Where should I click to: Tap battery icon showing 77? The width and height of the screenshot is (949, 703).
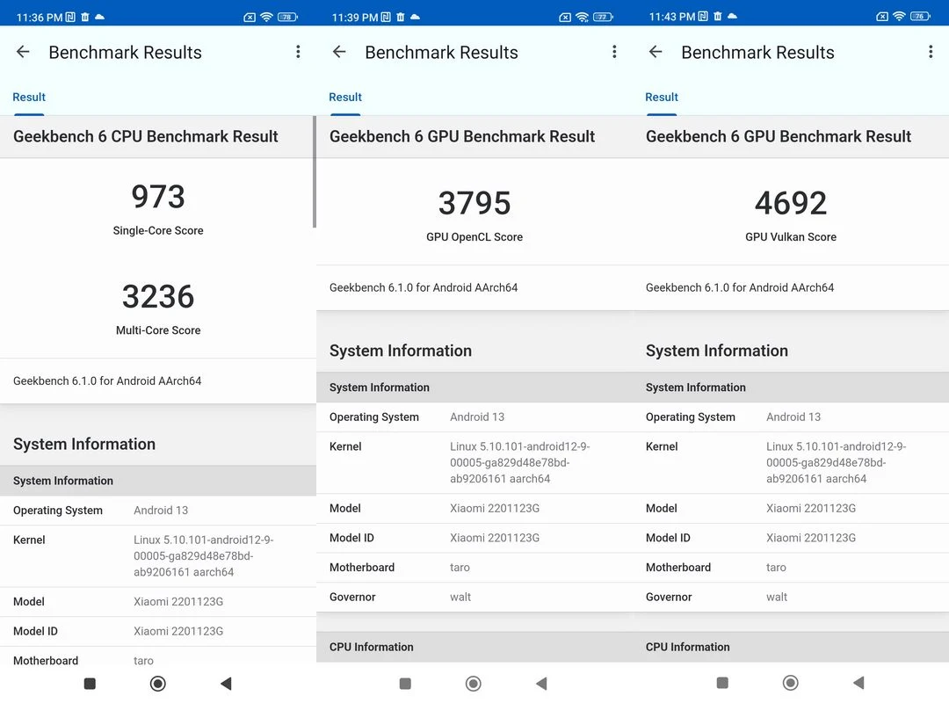click(604, 17)
